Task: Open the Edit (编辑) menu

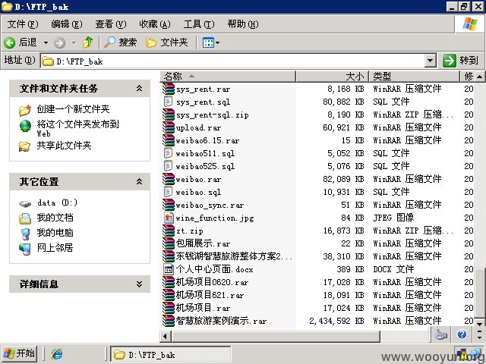Action: tap(67, 24)
